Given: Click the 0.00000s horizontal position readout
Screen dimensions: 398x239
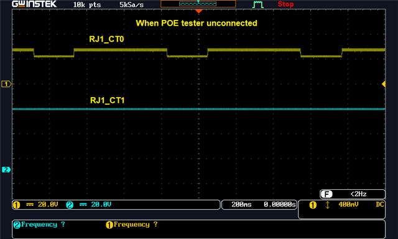Looking at the screenshot, I should point(280,205).
